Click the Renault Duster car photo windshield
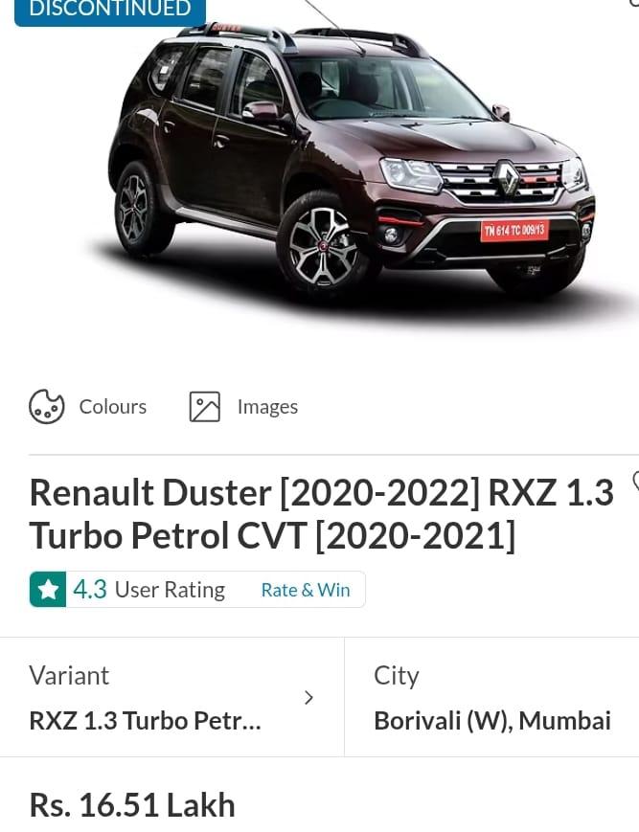Viewport: 639px width, 832px height. point(385,86)
